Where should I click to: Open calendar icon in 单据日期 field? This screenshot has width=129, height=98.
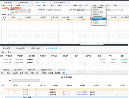(x=30, y=10)
